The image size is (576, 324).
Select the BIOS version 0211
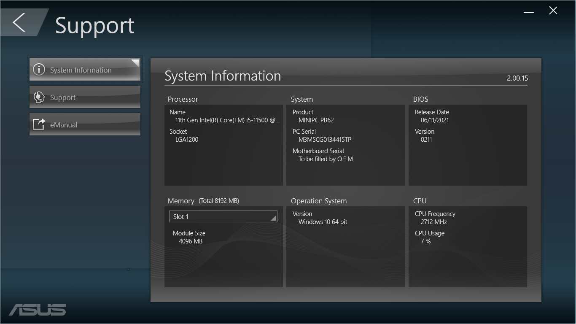point(426,140)
